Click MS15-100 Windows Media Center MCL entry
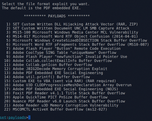 point(72,32)
